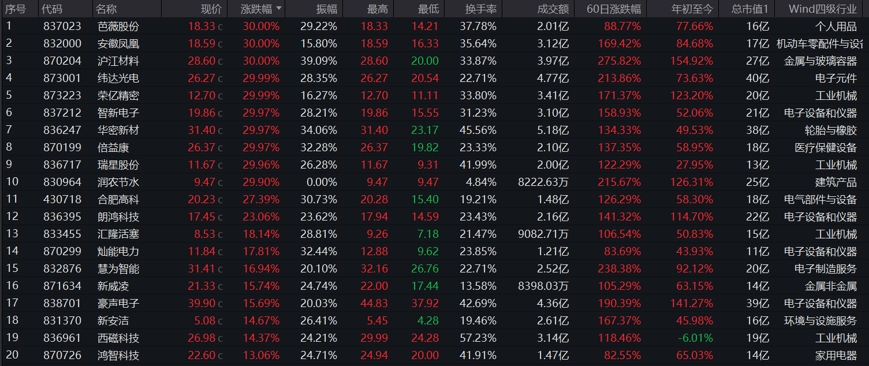Image resolution: width=869 pixels, height=366 pixels.
Task: Click the 7.18 lowest price cell
Action: click(428, 234)
